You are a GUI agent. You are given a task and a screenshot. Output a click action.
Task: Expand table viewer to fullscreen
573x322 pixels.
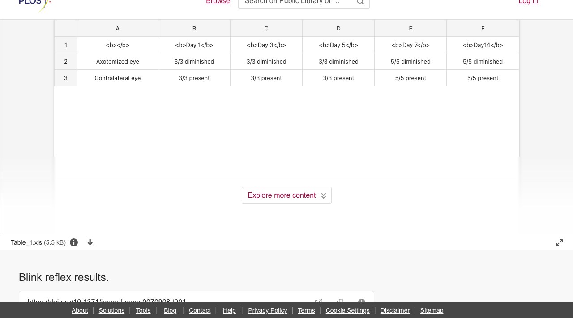point(560,242)
